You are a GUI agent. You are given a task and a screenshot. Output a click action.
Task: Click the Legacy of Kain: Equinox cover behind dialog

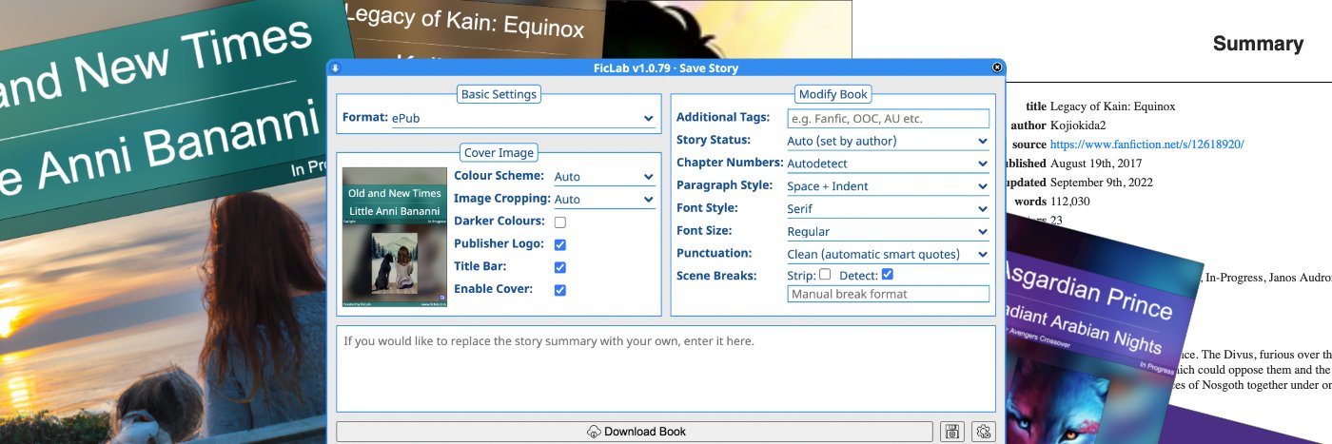click(476, 29)
